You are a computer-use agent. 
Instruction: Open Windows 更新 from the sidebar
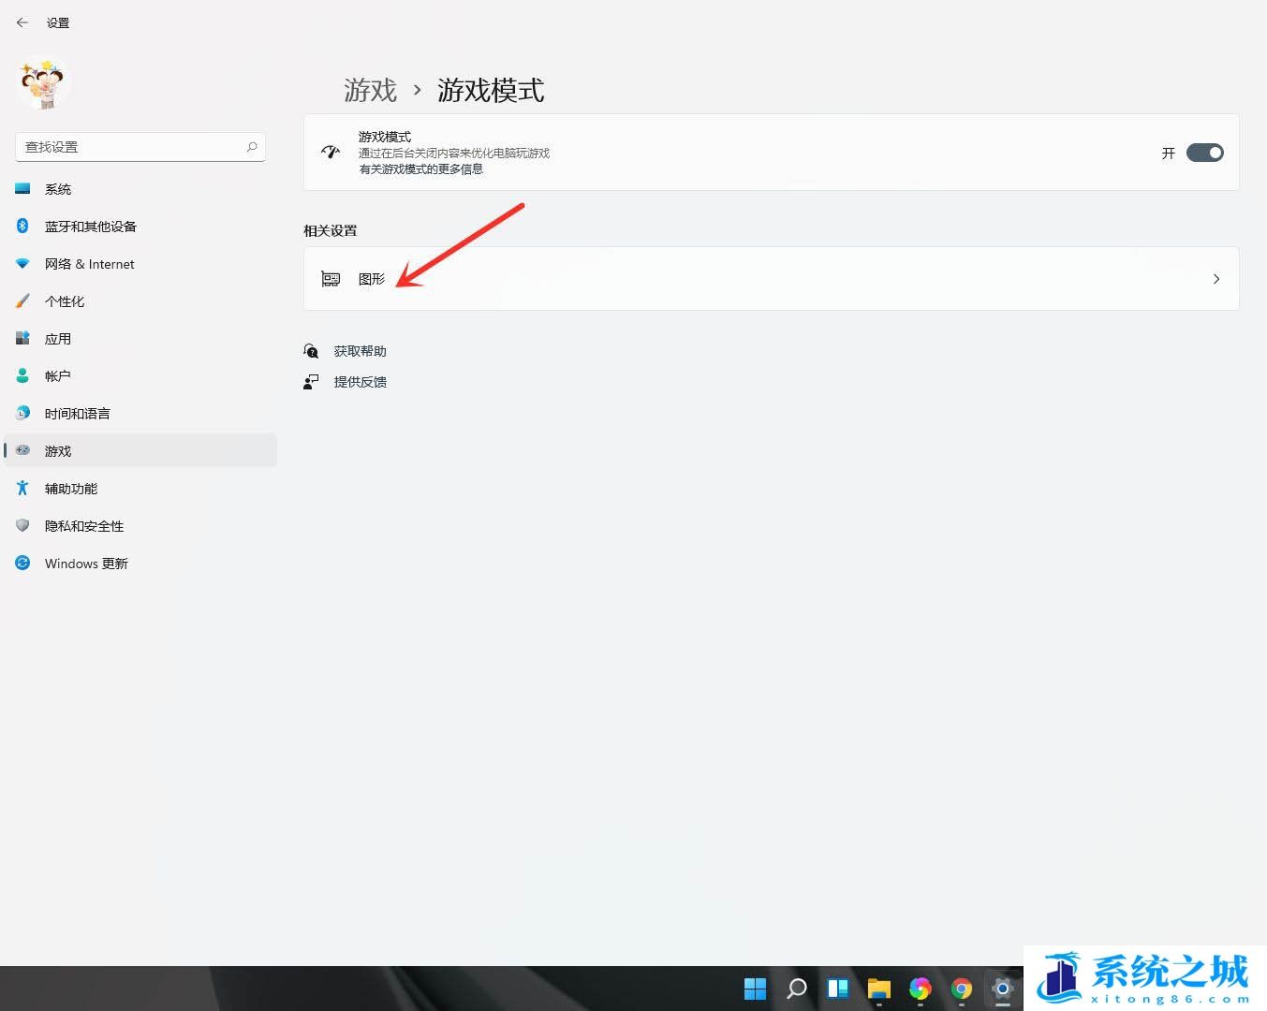pos(86,563)
